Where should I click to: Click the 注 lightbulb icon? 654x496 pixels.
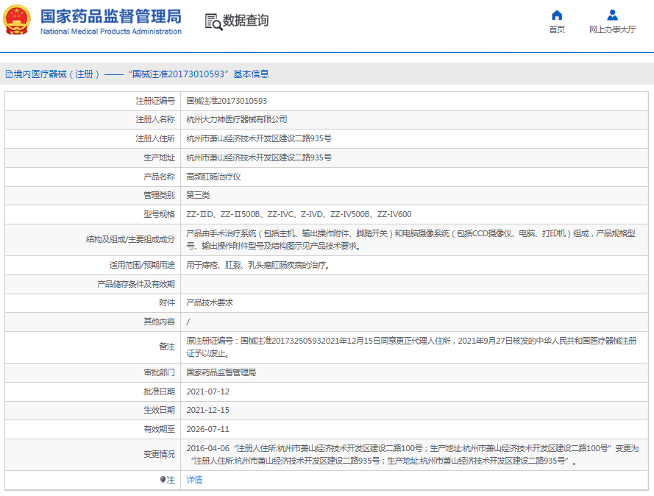(x=163, y=480)
